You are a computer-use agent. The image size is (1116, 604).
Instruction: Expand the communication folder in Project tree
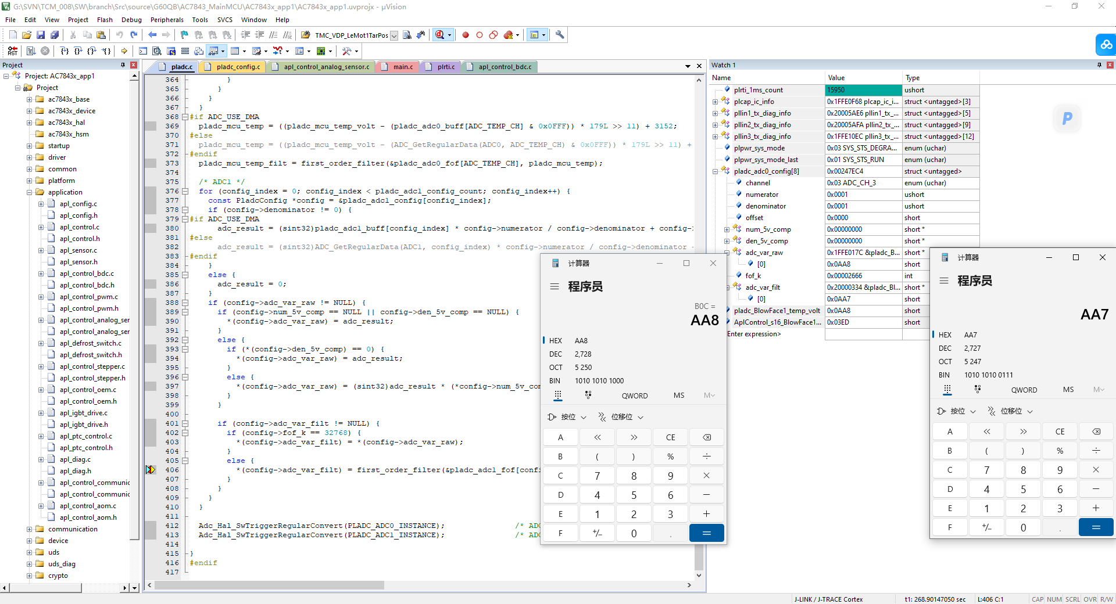click(29, 529)
